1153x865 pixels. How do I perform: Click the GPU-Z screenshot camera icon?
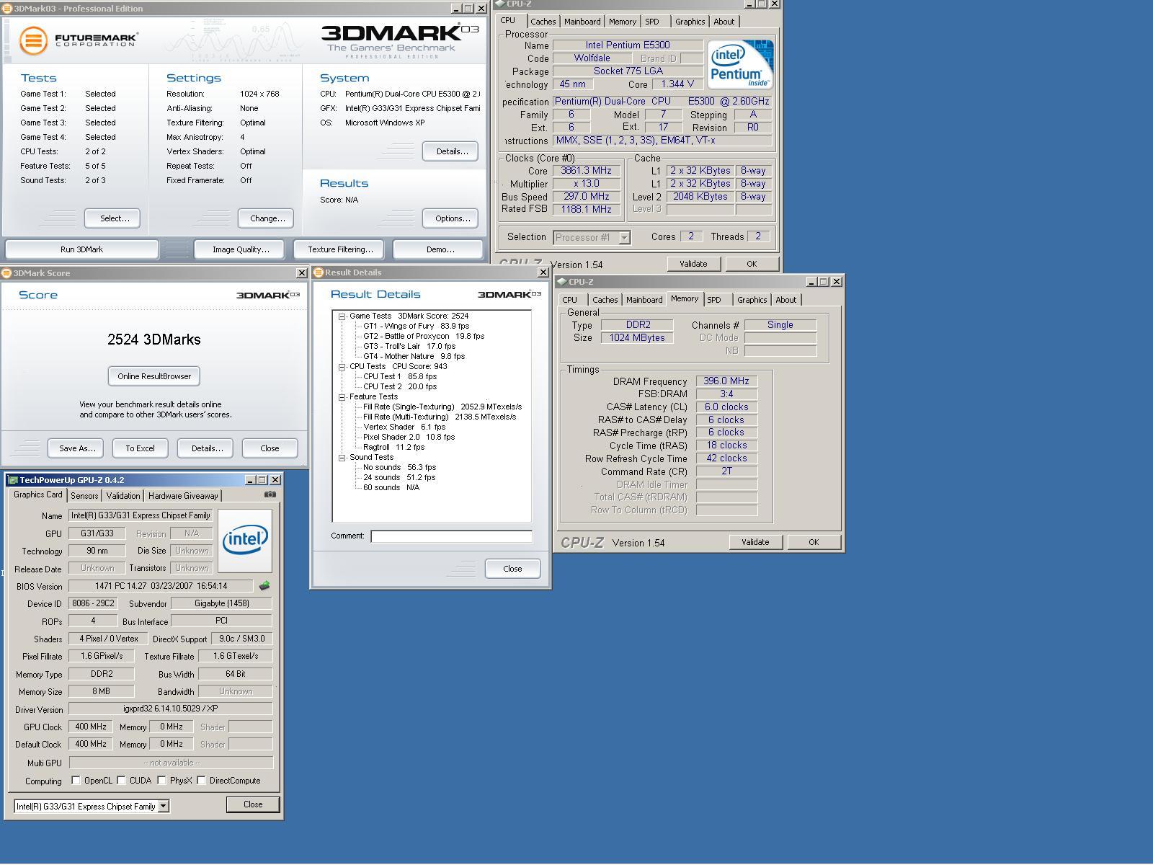(270, 494)
